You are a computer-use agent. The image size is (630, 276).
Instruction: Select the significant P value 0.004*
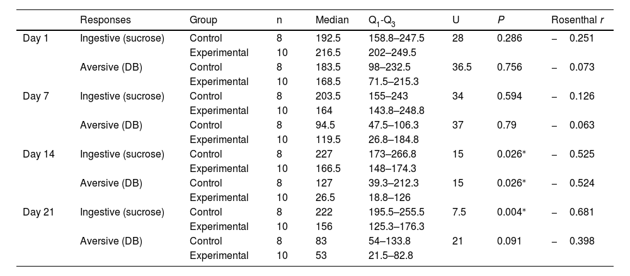pyautogui.click(x=510, y=212)
